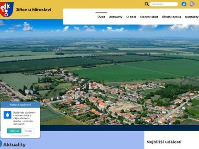Open the Obecní úřad menu item
This screenshot has width=199, height=149.
tap(149, 17)
